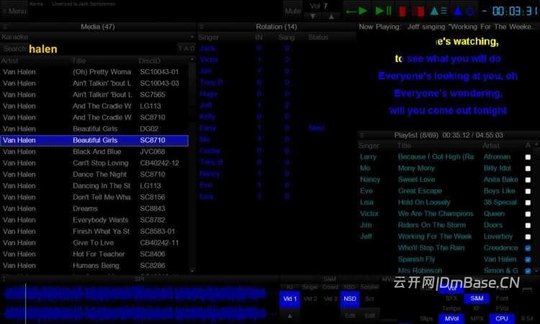Click the first red stop icon

[x=402, y=12]
